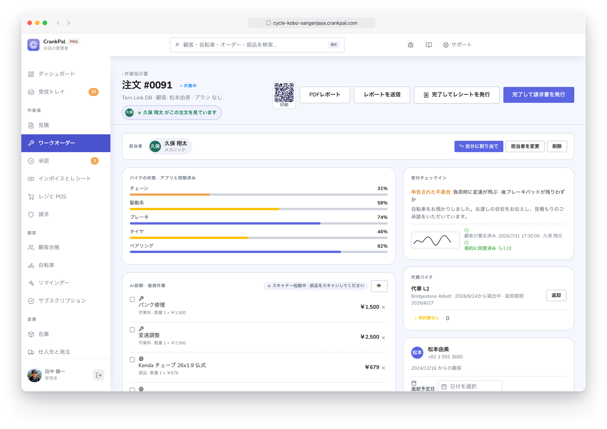Click the ブレーキ 74% progress bar
Image resolution: width=607 pixels, height=429 pixels.
click(x=259, y=223)
